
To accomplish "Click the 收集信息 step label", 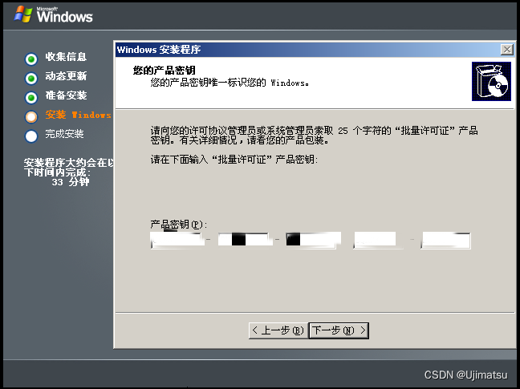I will 66,57.
